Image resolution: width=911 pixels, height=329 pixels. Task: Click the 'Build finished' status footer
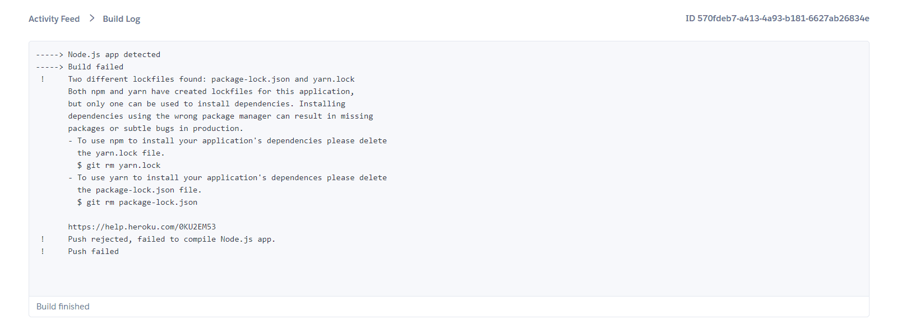coord(63,307)
